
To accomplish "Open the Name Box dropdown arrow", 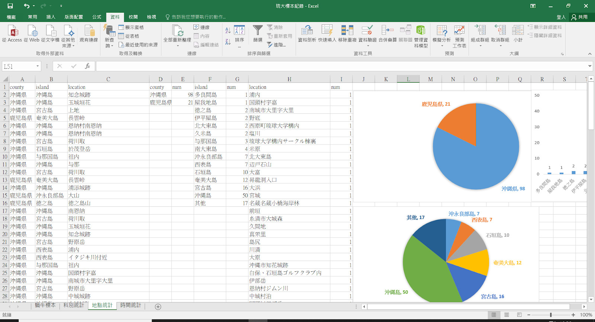I will (x=38, y=66).
